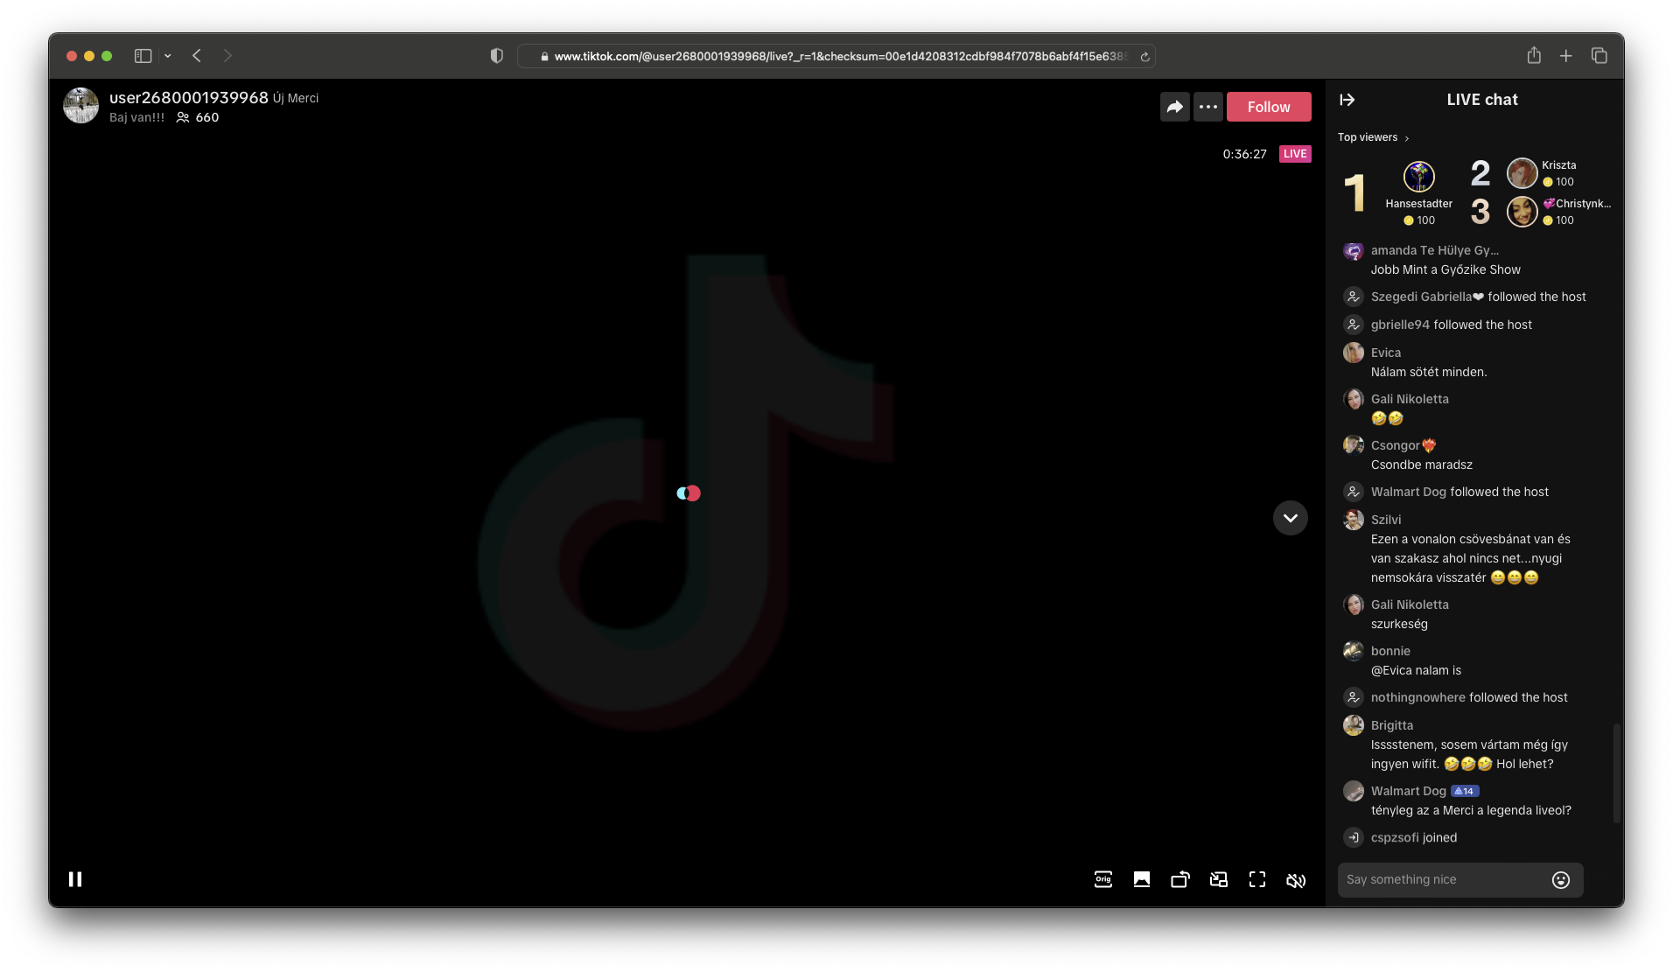
Task: Click the follow icon beside gbrielle94
Action: click(x=1354, y=325)
